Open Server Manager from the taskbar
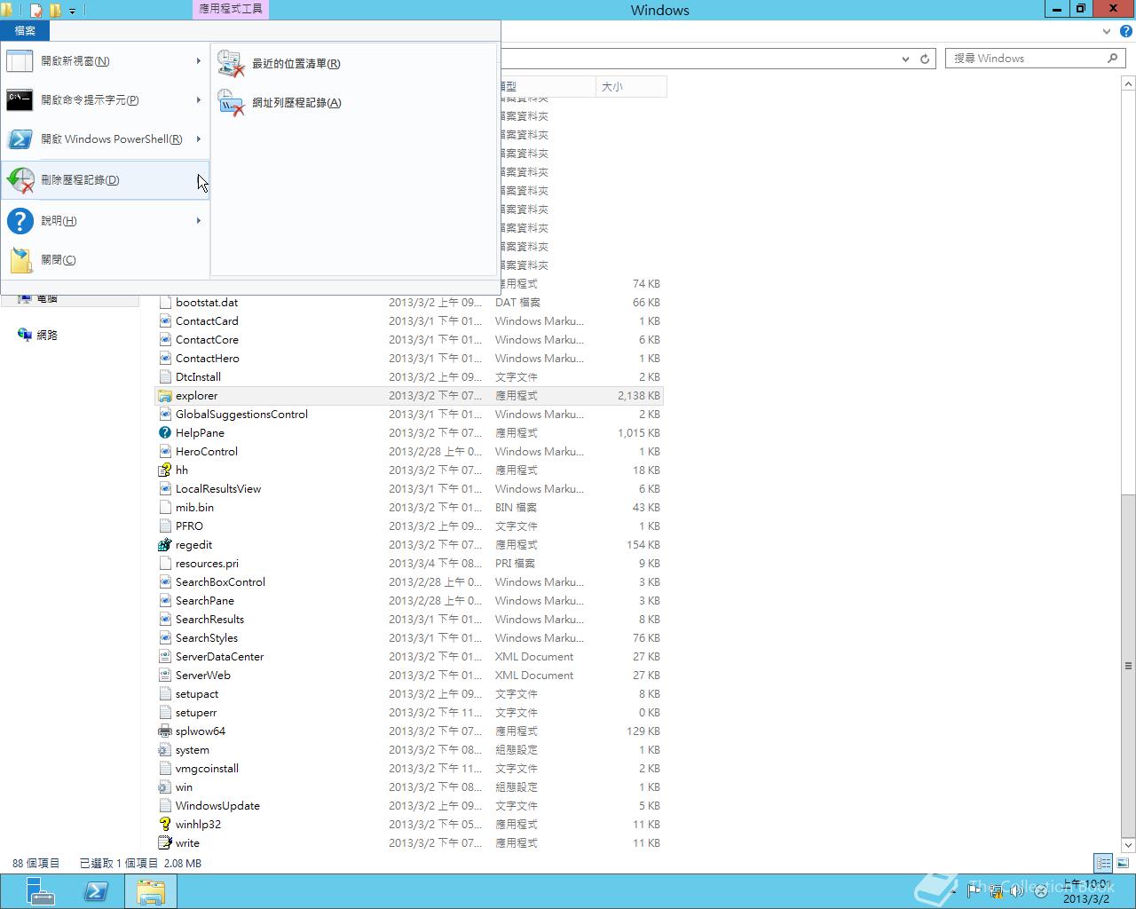 point(39,891)
